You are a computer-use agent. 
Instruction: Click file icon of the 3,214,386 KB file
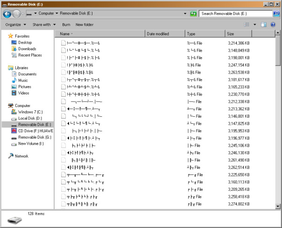point(63,43)
